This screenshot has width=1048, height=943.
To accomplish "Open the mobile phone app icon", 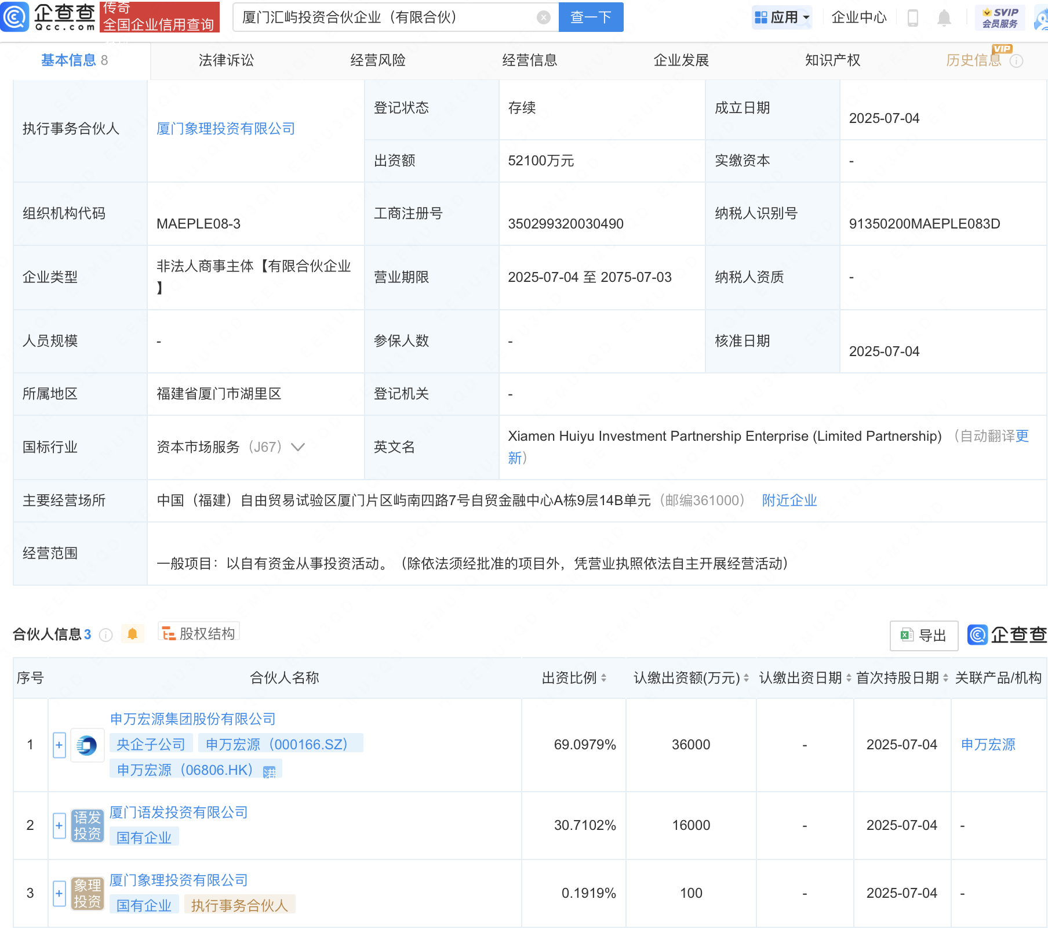I will click(x=912, y=18).
